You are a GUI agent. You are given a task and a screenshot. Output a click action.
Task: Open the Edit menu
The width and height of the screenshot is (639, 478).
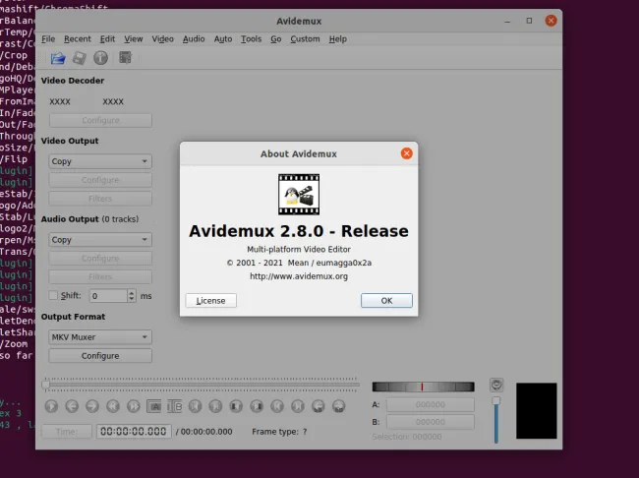point(107,38)
